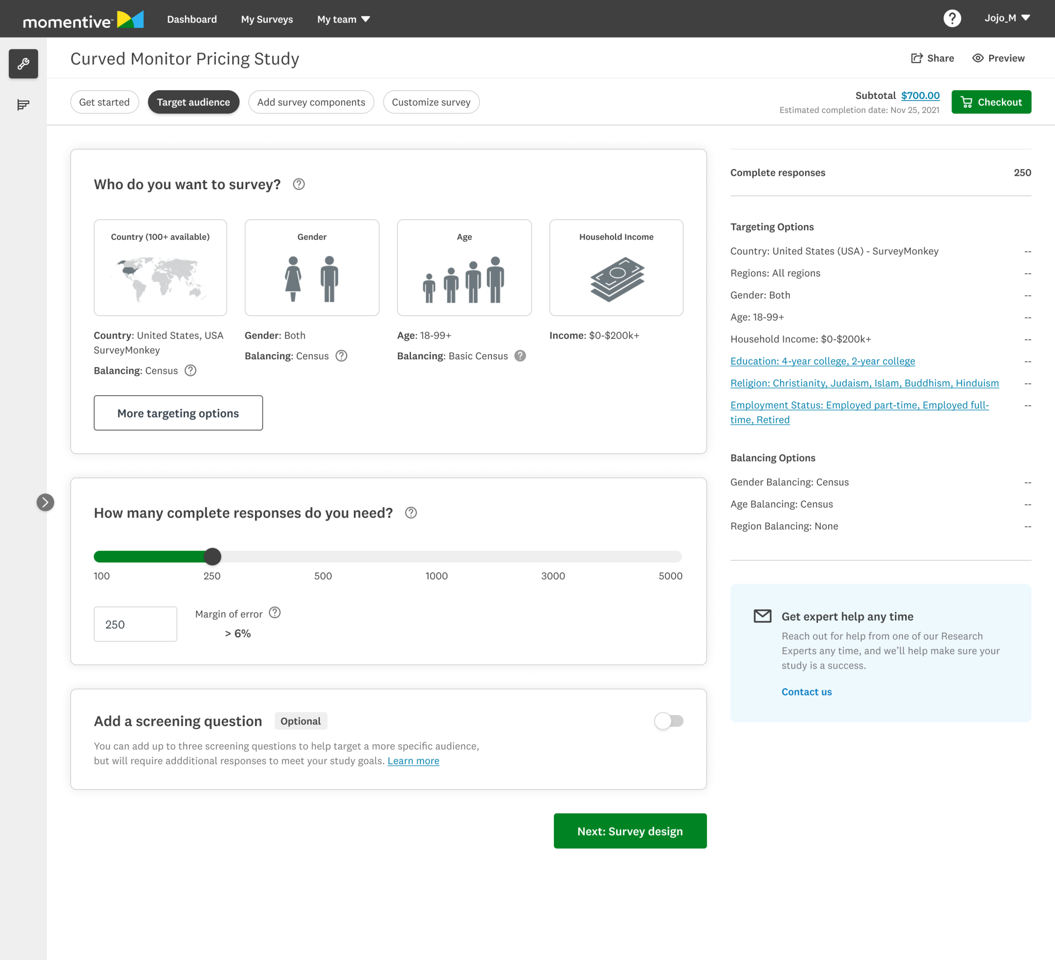
Task: Click the wrench icon in the left sidebar
Action: [23, 64]
